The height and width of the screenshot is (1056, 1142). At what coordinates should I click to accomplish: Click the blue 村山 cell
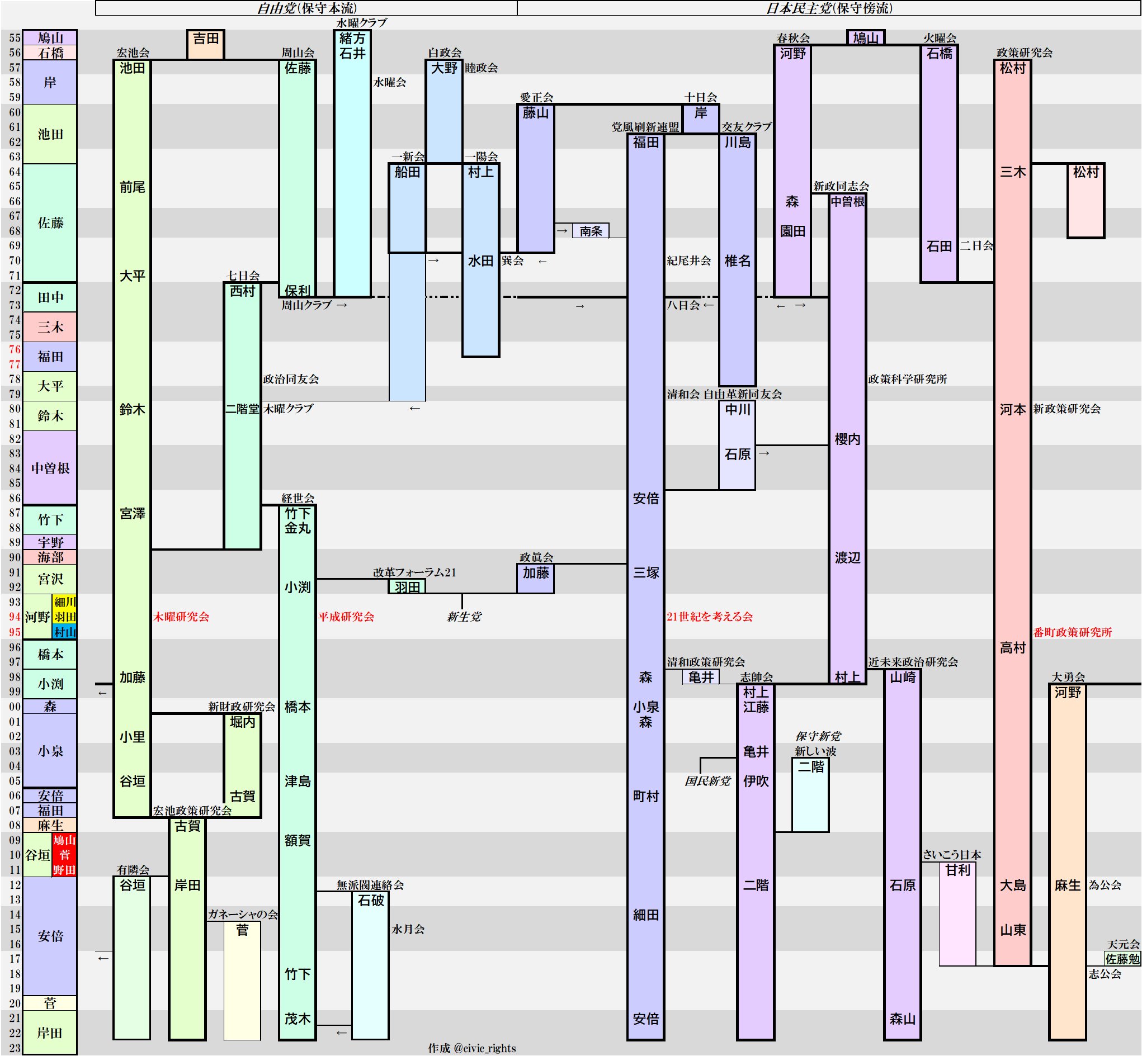[64, 632]
